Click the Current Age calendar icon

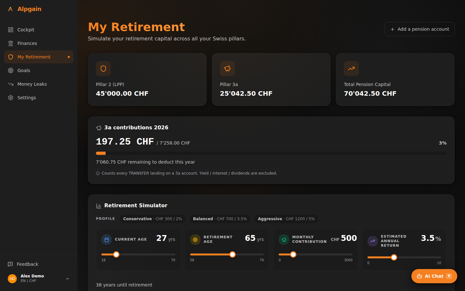click(107, 240)
